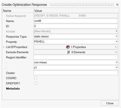
Task: Click the Region Identifier input field
Action: [76, 57]
